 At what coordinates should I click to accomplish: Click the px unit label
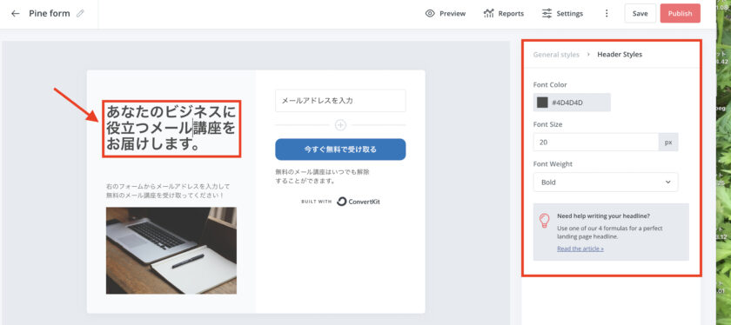pyautogui.click(x=668, y=142)
